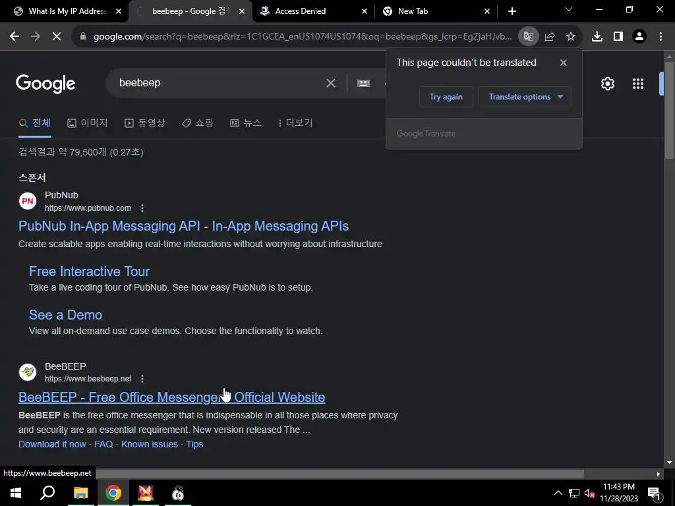
Task: Open the tab search chevron in the title bar
Action: 569,9
